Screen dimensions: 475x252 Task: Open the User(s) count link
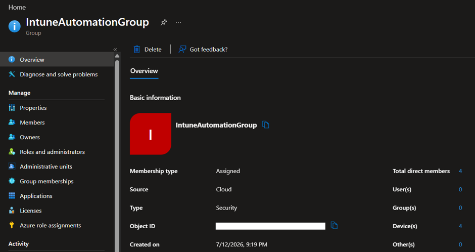(460, 190)
